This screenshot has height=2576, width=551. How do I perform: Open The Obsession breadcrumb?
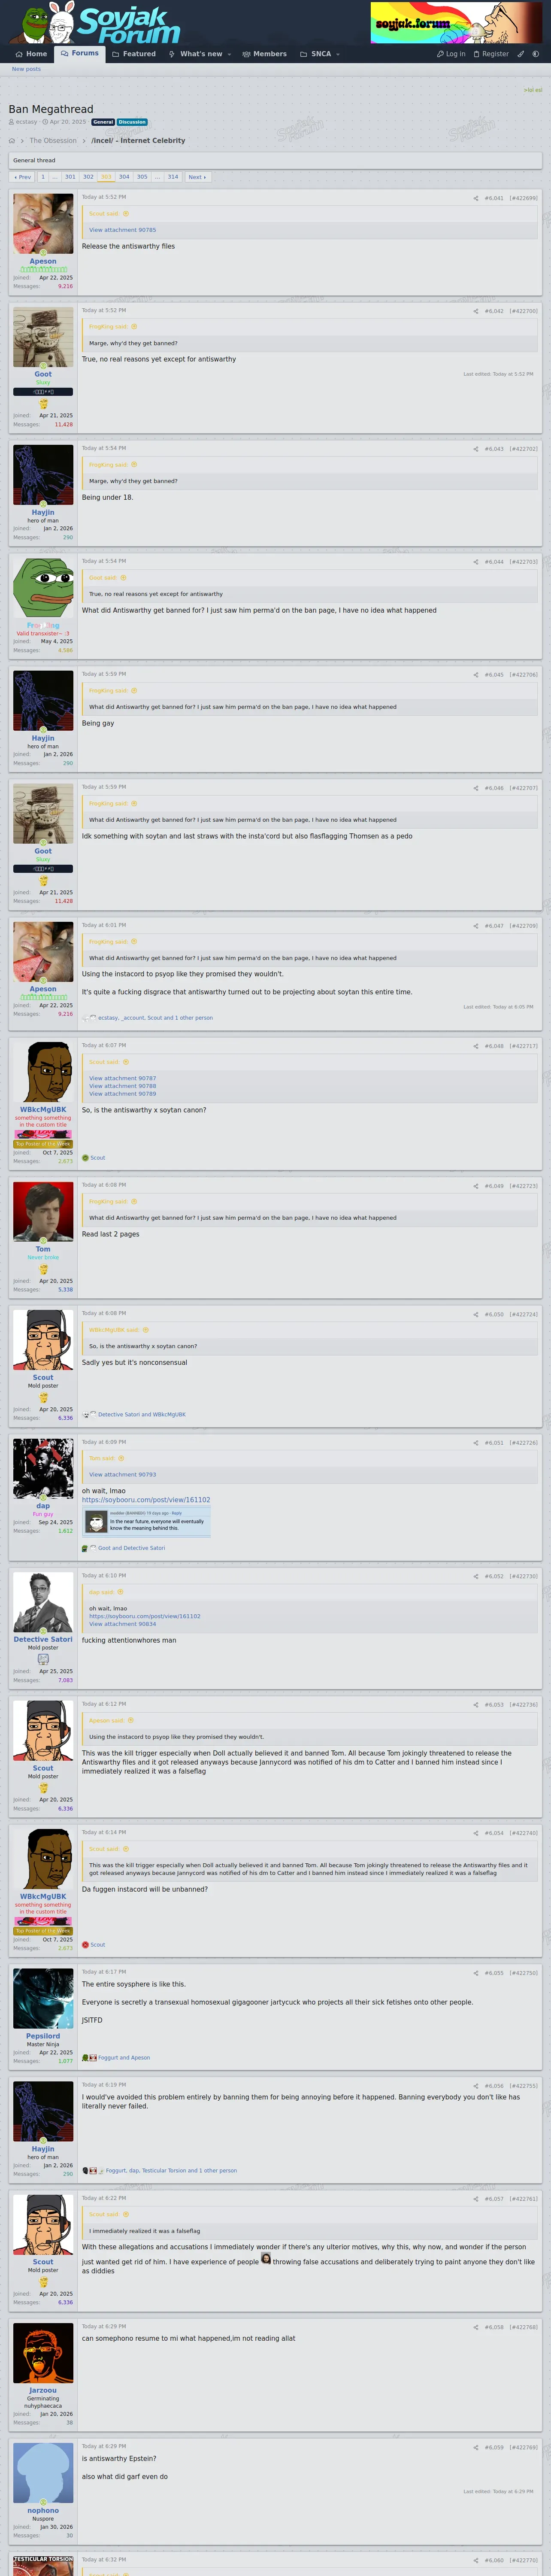coord(53,141)
